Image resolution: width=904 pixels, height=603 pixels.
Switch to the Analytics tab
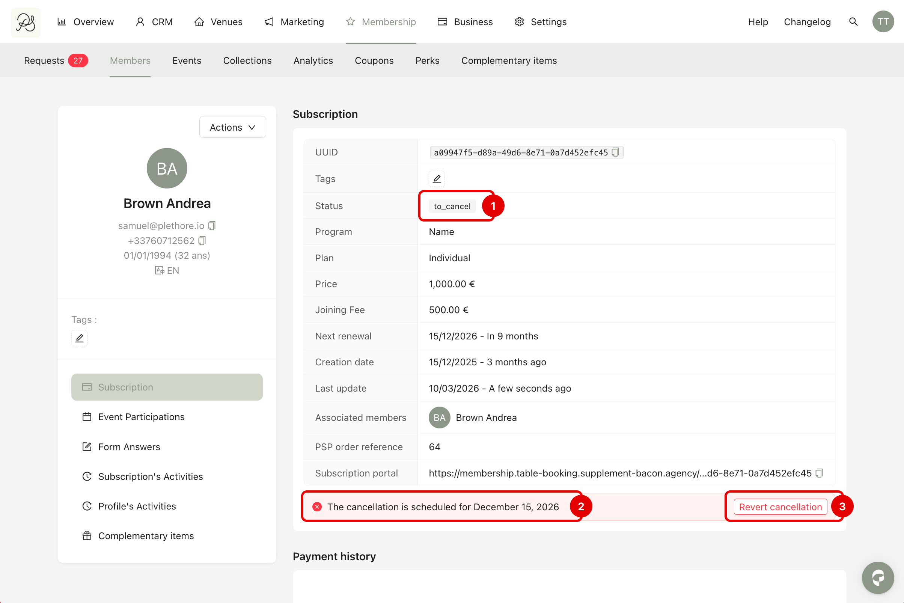(313, 61)
